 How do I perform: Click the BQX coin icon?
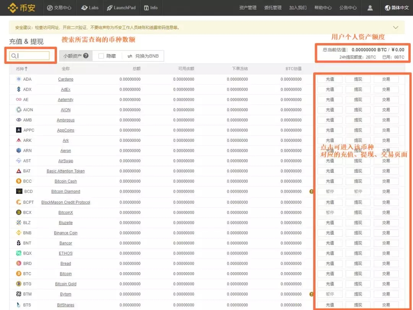pos(18,253)
